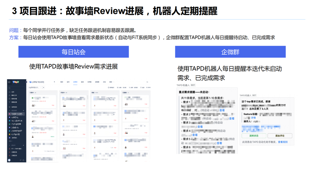Click the Tapd logo in sidebar
316x177 pixels.
(16, 82)
